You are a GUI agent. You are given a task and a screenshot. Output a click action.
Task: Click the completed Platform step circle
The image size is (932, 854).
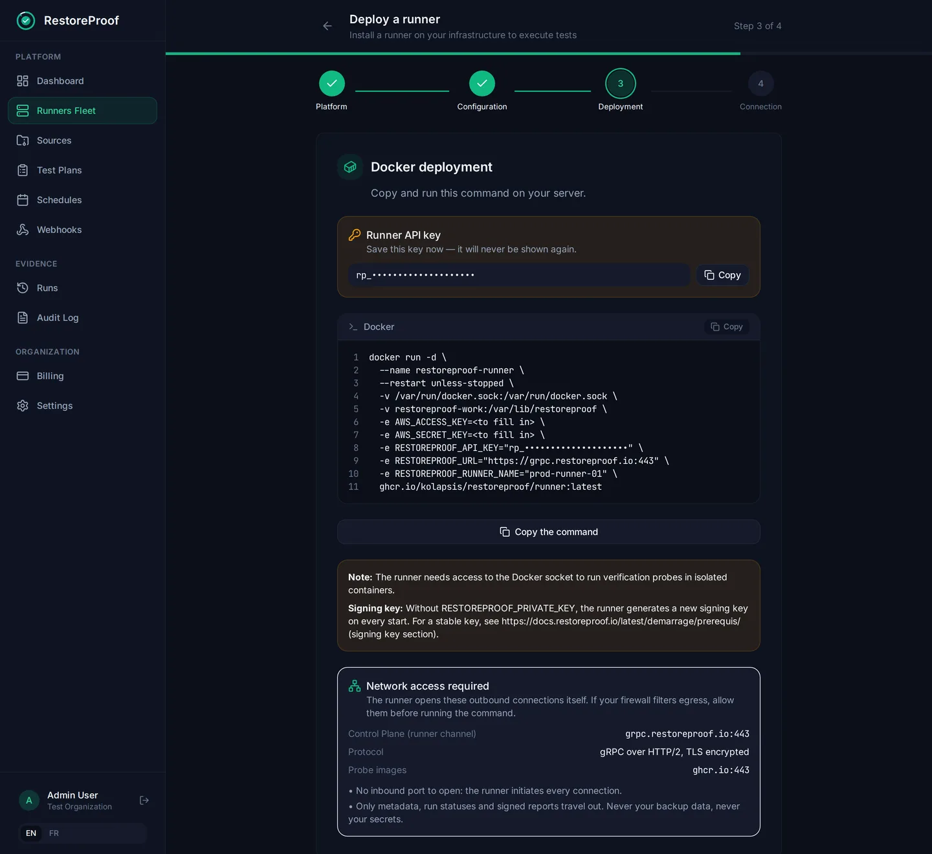pos(332,83)
